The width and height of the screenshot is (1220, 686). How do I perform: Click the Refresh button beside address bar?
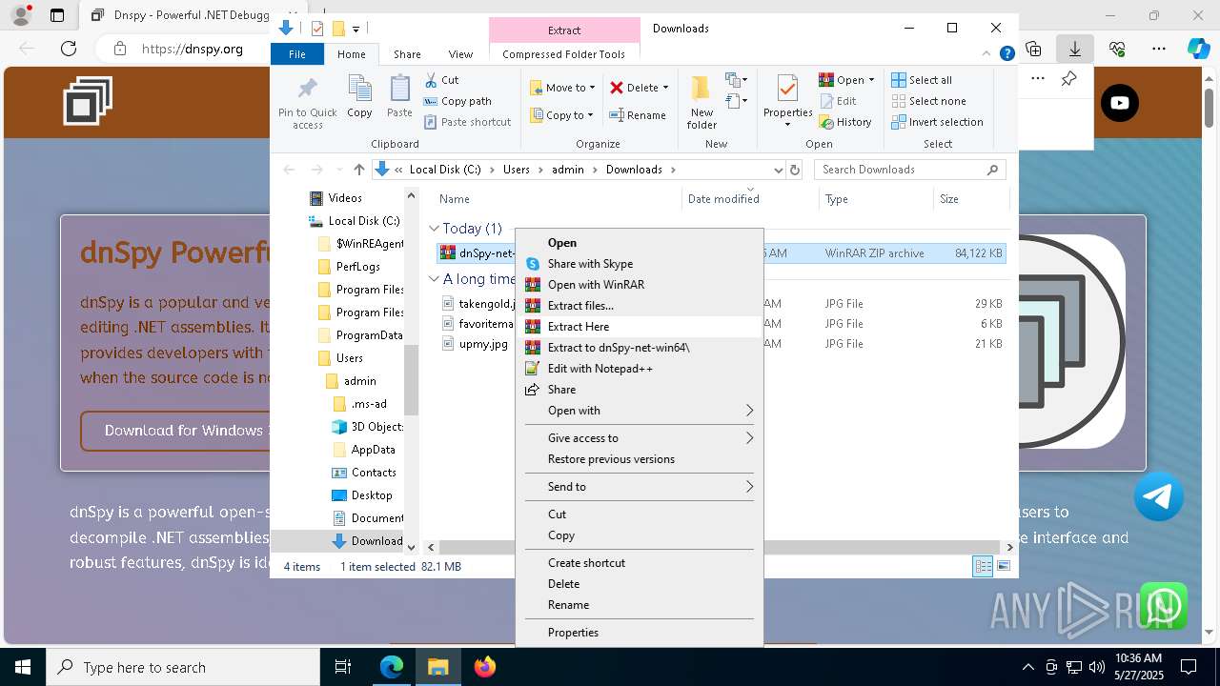[x=796, y=170]
